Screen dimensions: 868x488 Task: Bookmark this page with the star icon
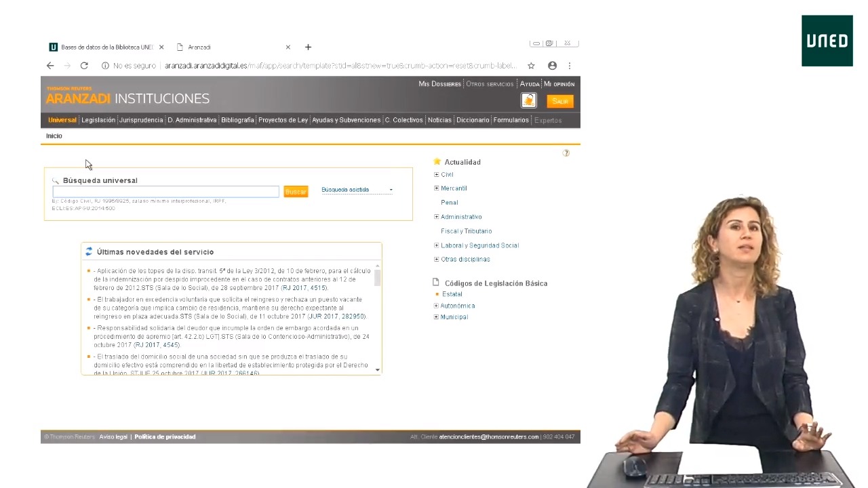pos(531,66)
